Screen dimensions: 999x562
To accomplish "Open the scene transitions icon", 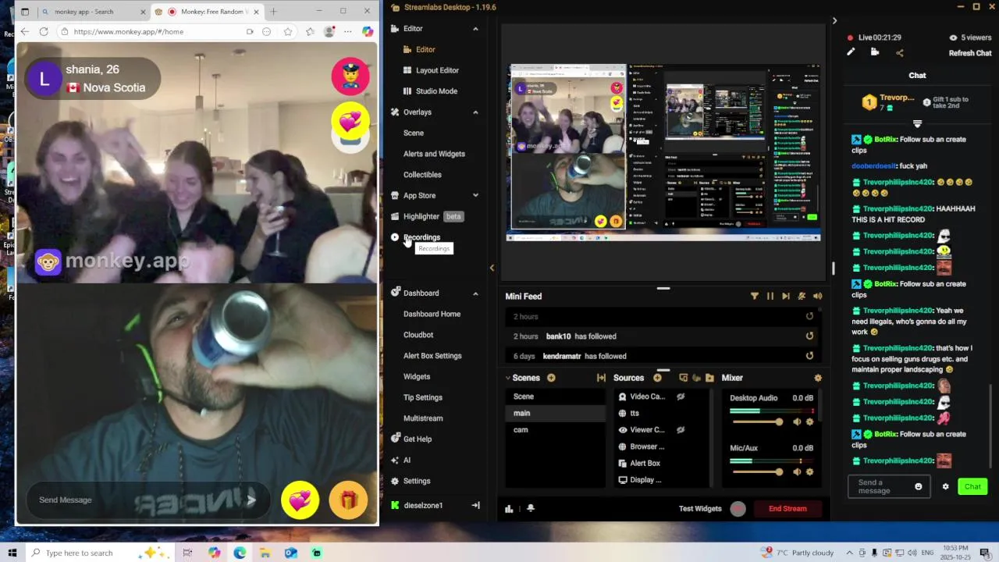I will (x=601, y=378).
